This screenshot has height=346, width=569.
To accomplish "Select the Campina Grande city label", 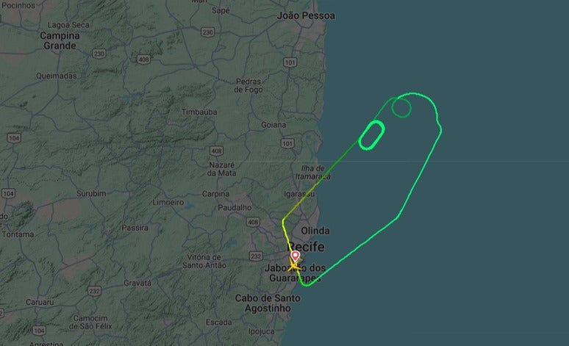I will coord(60,40).
